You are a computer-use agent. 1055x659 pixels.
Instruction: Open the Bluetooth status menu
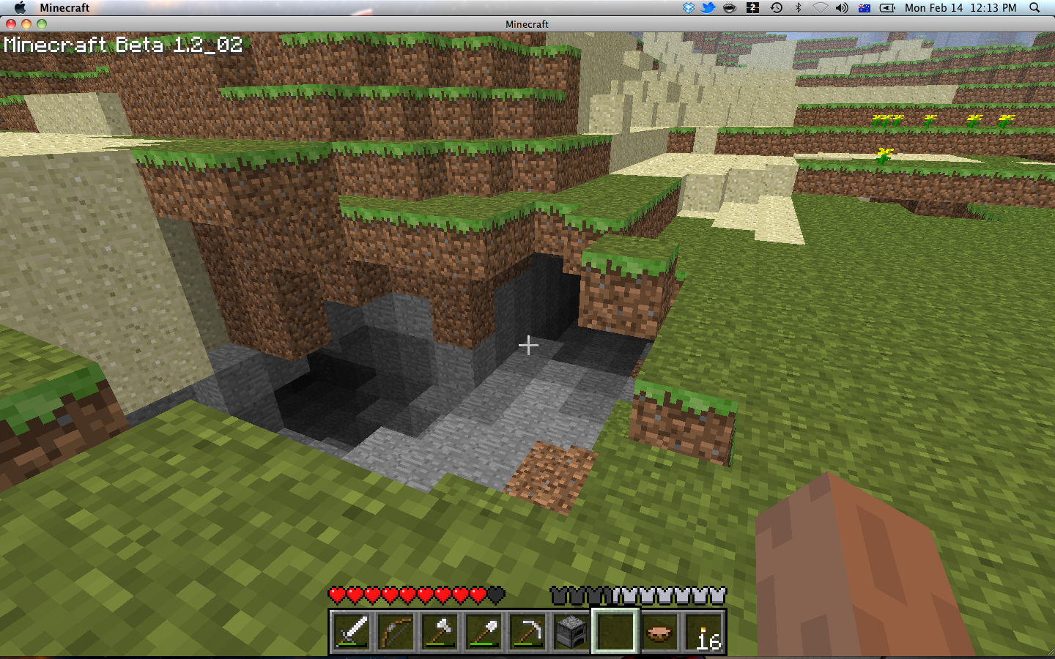(x=799, y=7)
